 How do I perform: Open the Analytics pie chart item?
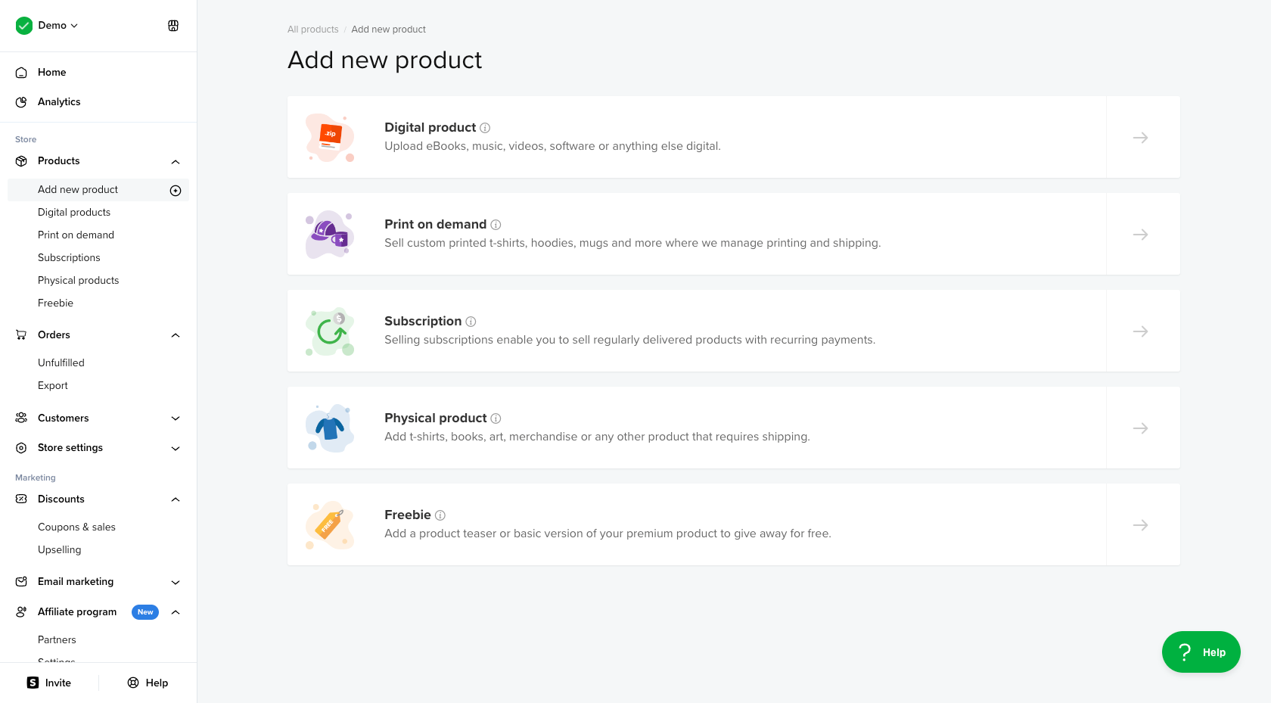coord(59,102)
